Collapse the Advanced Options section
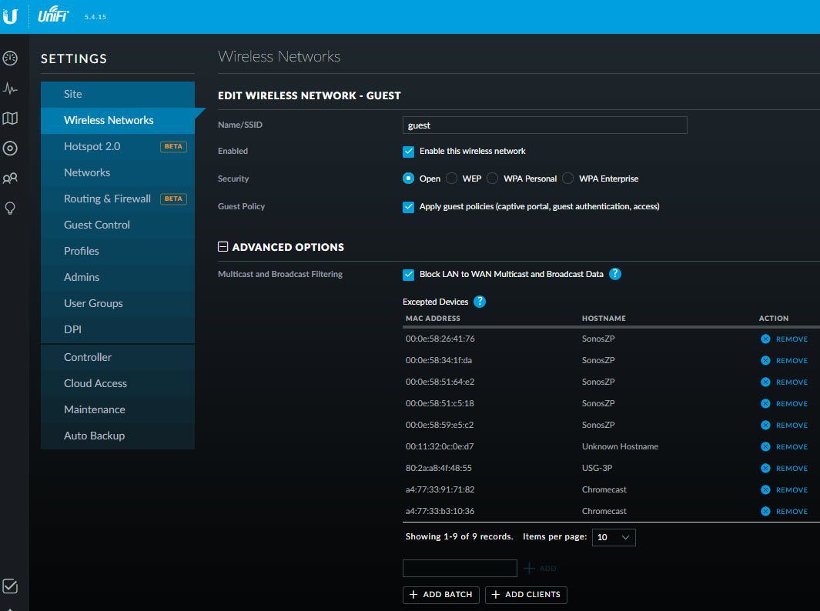The image size is (820, 611). click(223, 247)
